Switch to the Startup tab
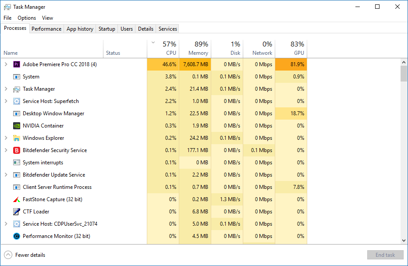 point(106,28)
